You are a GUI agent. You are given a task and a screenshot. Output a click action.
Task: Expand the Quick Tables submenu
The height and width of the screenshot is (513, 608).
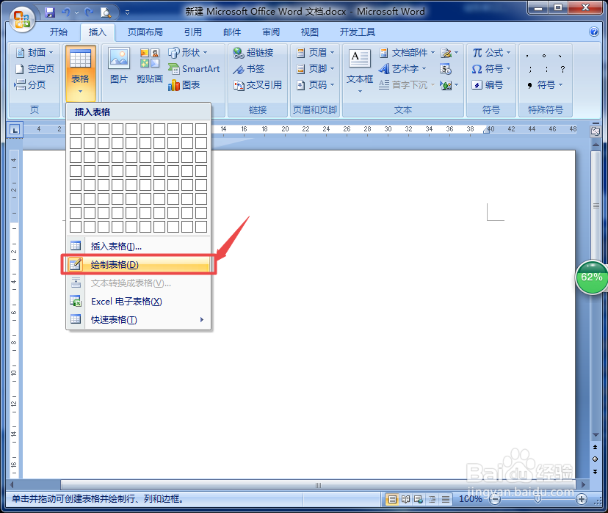[x=139, y=320]
